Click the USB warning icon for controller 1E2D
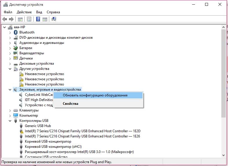 click(x=21, y=131)
